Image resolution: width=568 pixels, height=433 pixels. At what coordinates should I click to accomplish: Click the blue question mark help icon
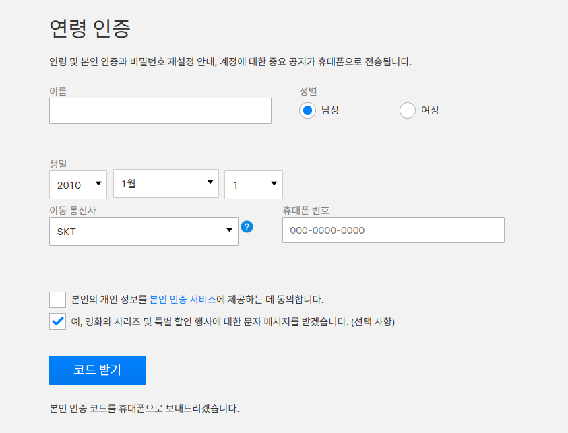coord(247,227)
